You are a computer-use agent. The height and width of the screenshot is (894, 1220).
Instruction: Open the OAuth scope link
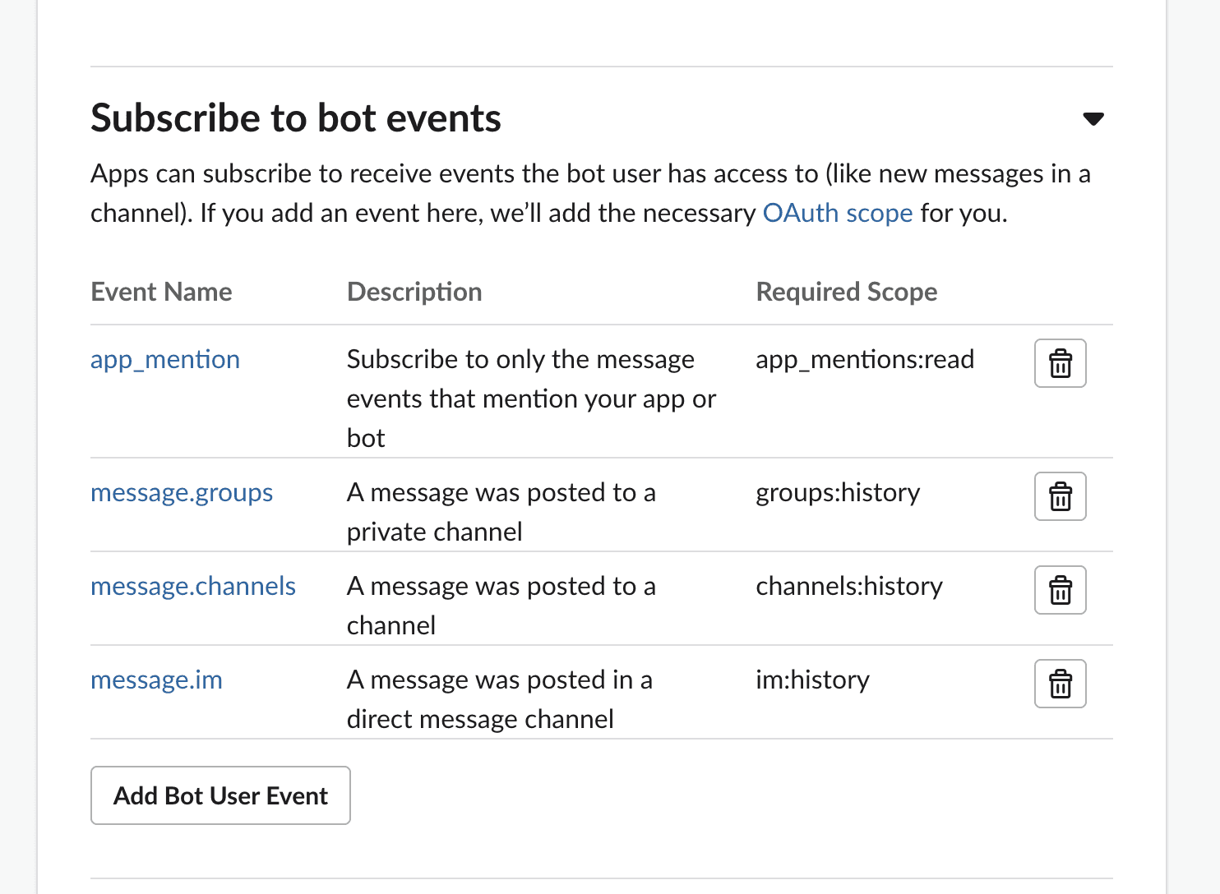point(837,214)
